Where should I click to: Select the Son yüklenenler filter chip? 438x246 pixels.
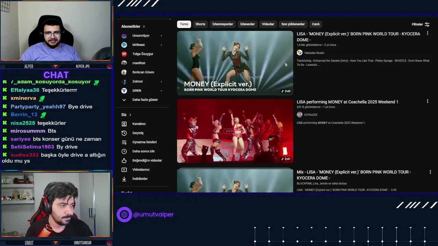(293, 24)
